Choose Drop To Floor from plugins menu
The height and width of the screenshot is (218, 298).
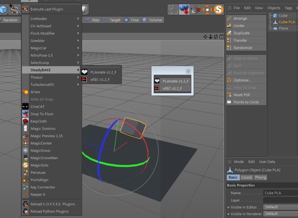pos(42,113)
